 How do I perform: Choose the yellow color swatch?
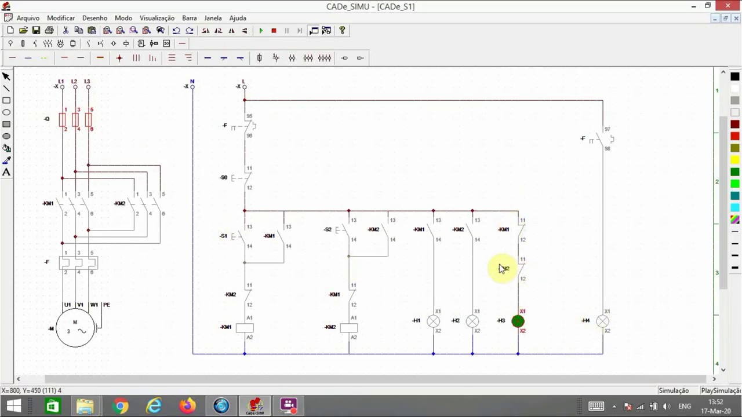click(735, 160)
